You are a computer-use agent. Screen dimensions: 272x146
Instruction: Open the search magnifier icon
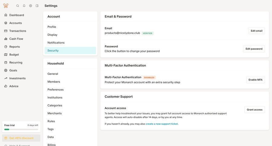(x=18, y=6)
